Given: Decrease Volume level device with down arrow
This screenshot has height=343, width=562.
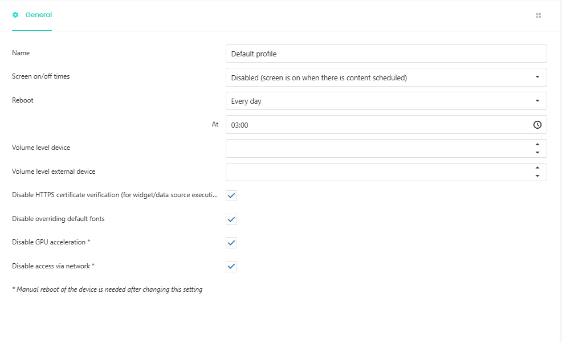Looking at the screenshot, I should coord(537,152).
